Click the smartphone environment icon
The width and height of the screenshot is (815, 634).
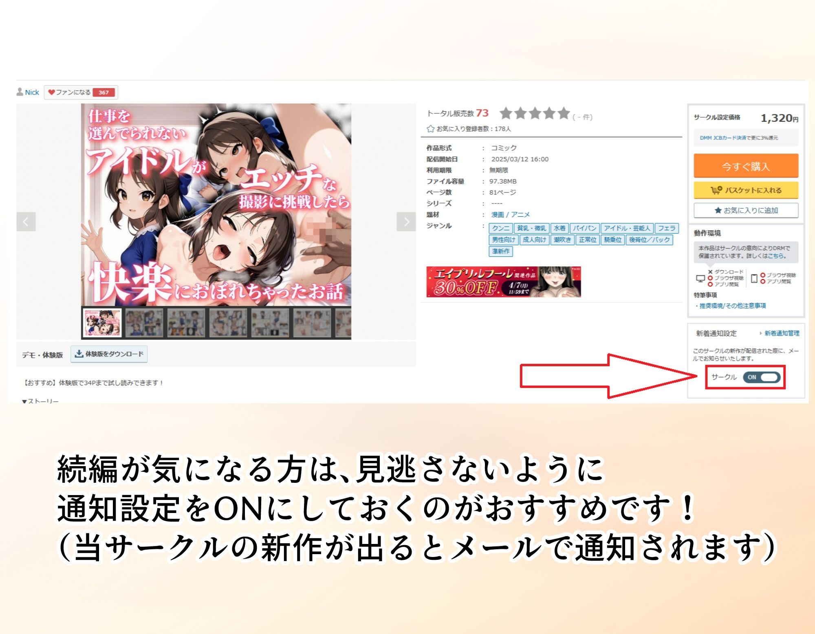click(x=754, y=278)
